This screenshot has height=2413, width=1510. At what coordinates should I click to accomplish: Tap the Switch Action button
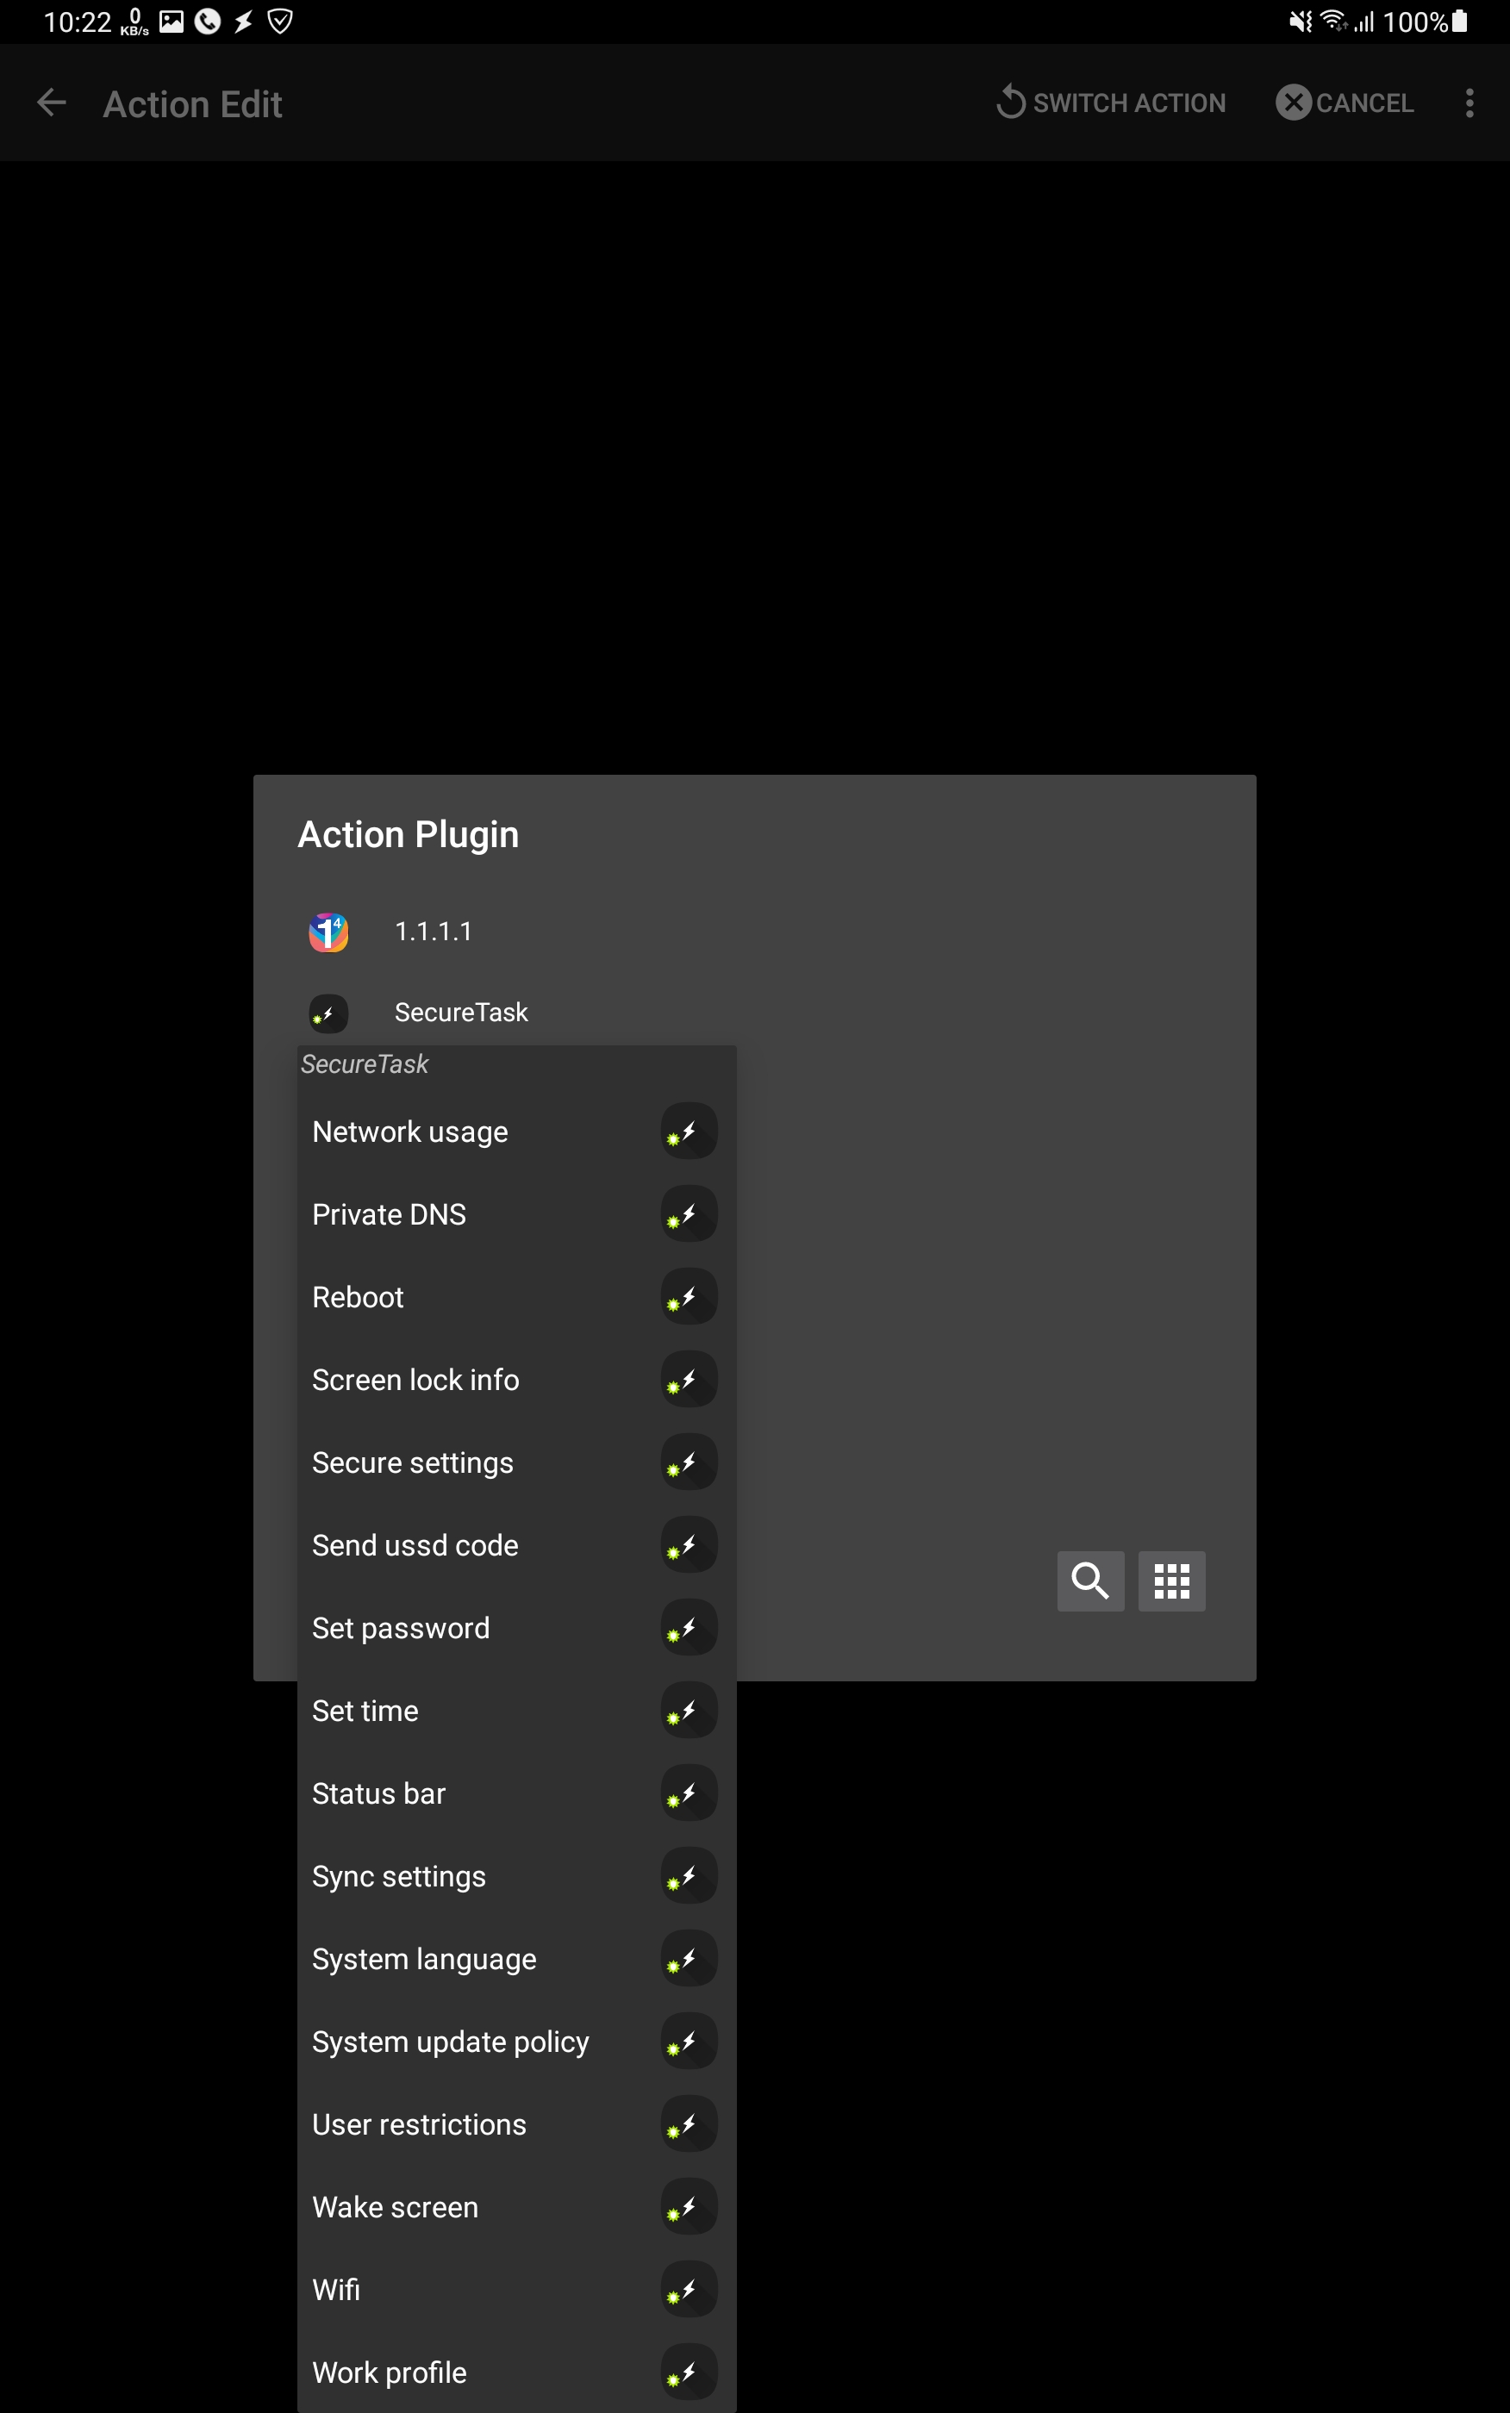(1111, 103)
